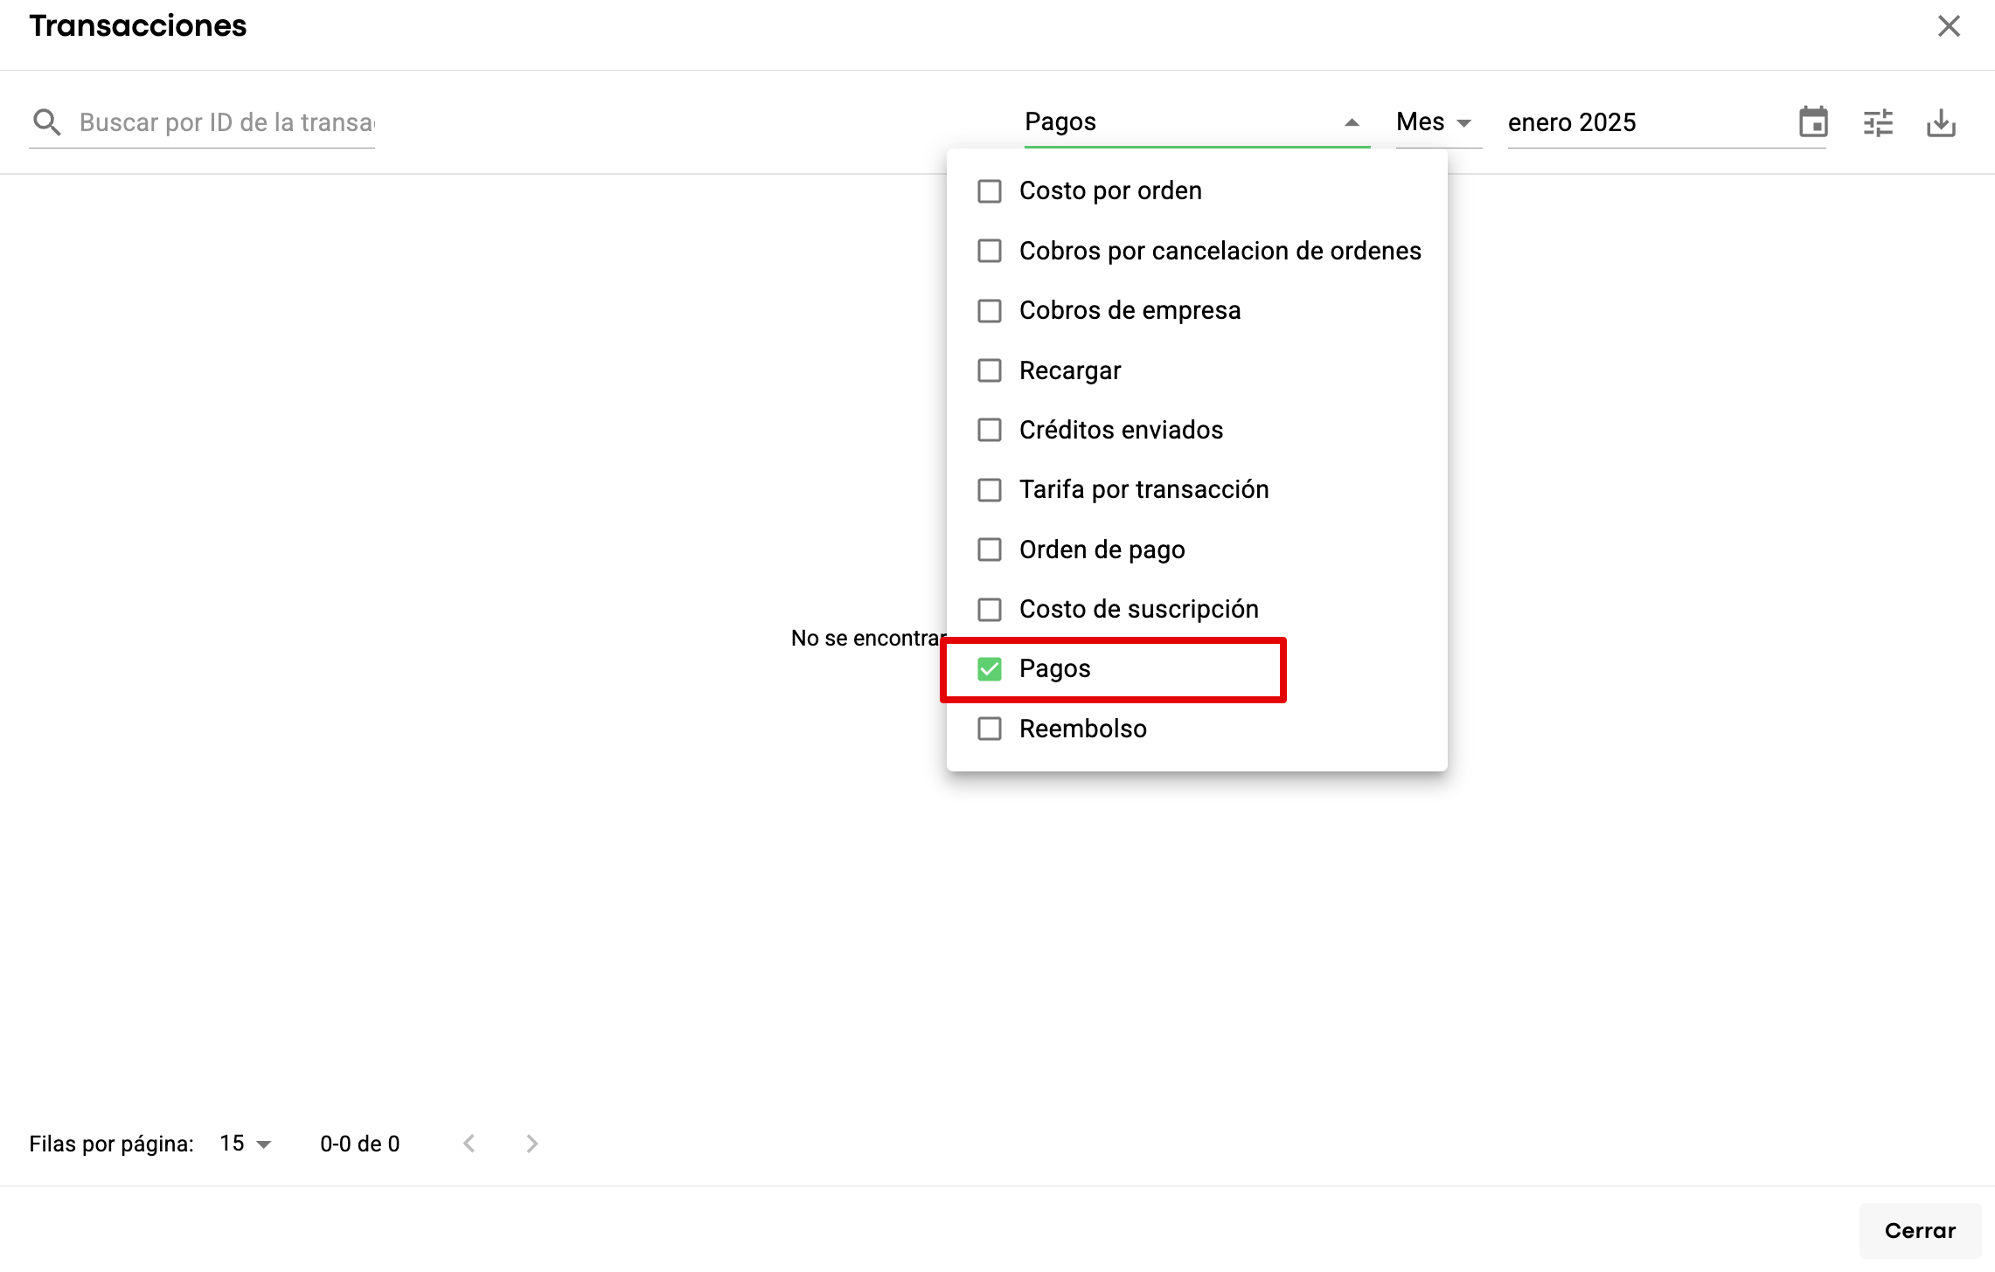Close the Transacciones dialog with X
This screenshot has height=1272, width=1995.
tap(1949, 26)
